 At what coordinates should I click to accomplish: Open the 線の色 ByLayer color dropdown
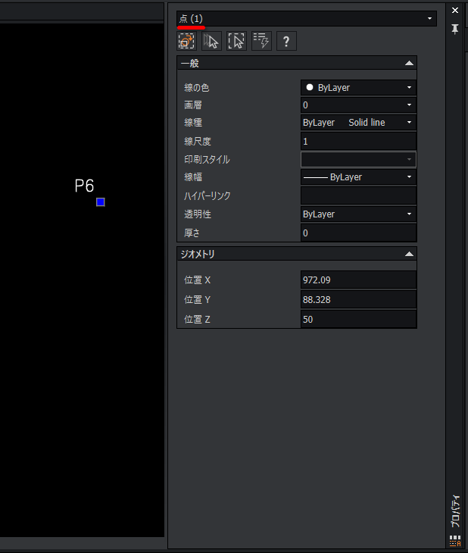tap(358, 88)
